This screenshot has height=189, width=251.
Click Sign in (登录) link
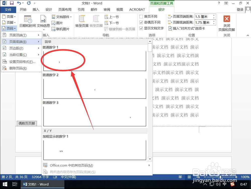240,10
